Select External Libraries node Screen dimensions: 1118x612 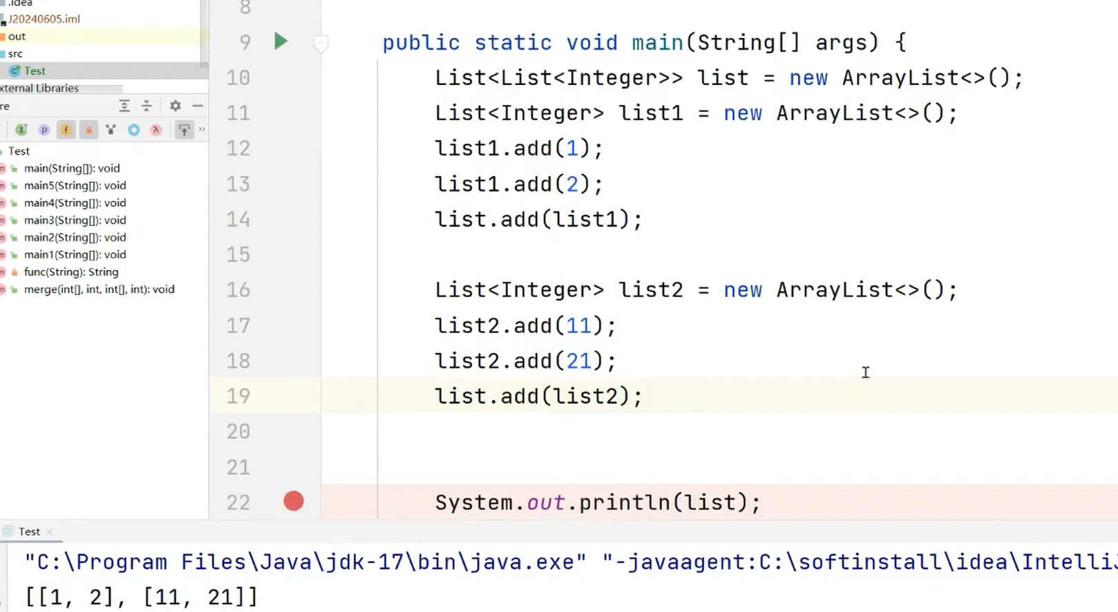[x=39, y=88]
